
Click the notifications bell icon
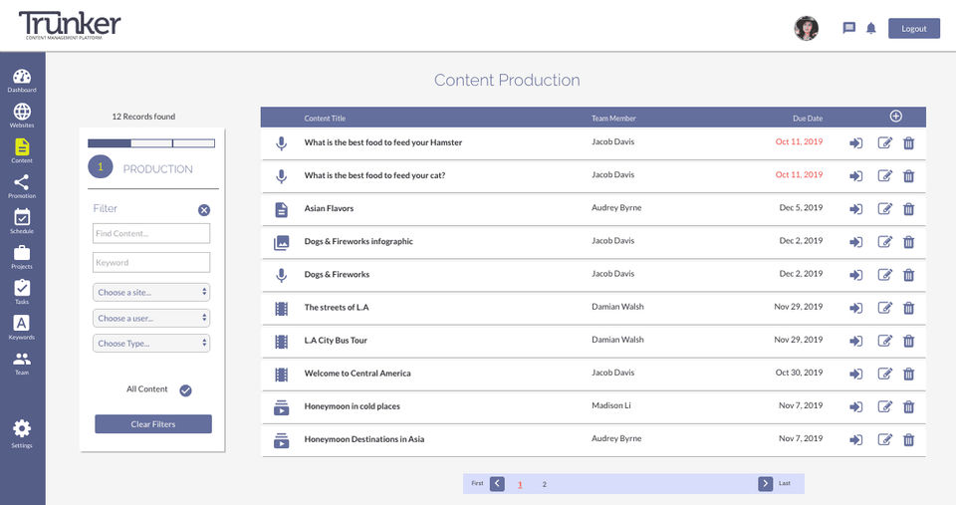click(870, 28)
